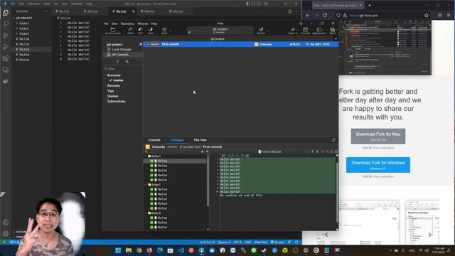
Task: Click the Branch icon in Fork toolbar
Action: click(x=261, y=31)
